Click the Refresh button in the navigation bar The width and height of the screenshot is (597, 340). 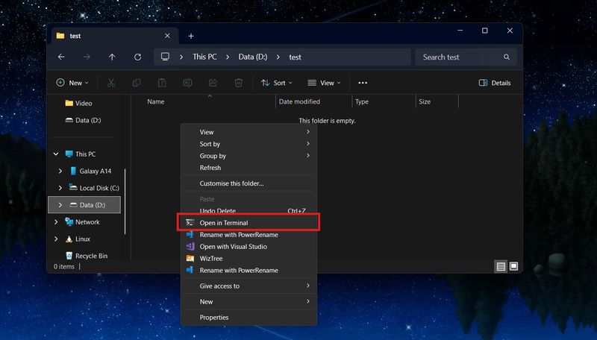137,57
